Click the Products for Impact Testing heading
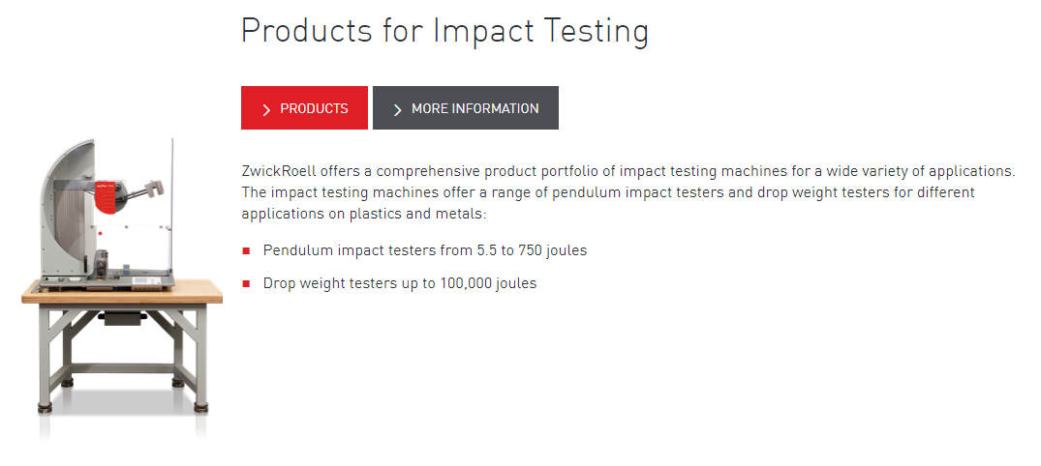 [x=444, y=31]
